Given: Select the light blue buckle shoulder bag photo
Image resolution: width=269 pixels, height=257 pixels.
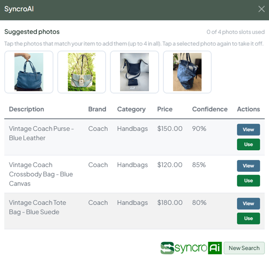Looking at the screenshot, I should click(x=82, y=72).
